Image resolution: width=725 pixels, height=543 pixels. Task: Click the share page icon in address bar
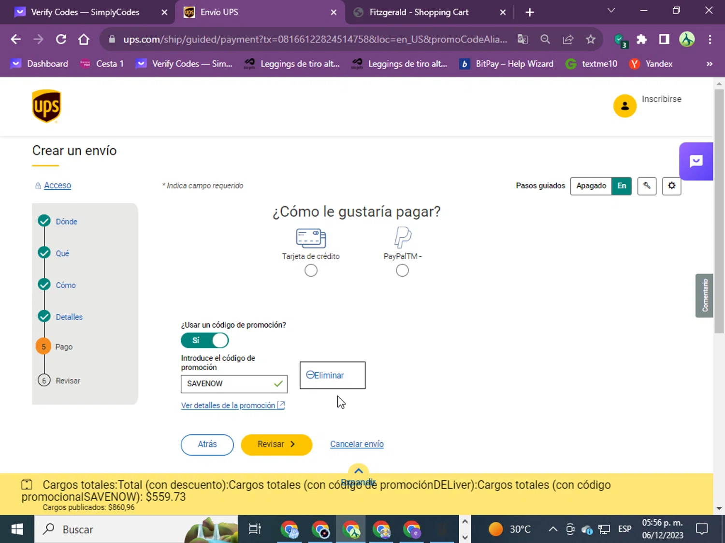[x=568, y=39]
